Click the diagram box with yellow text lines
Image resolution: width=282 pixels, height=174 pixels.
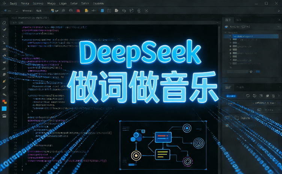coord(162,154)
